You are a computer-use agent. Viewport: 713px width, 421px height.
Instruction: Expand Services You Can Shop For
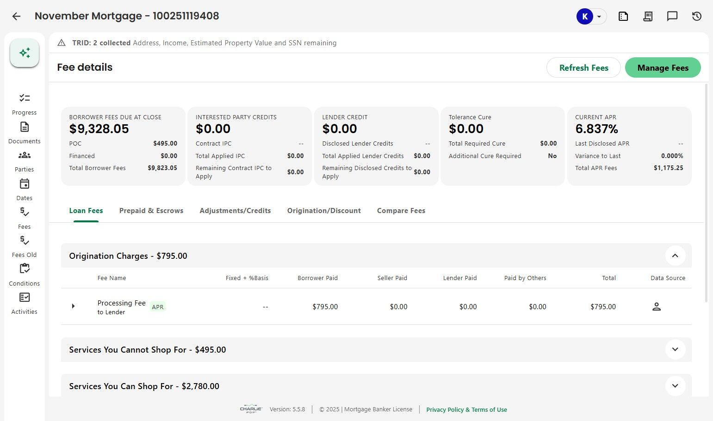pyautogui.click(x=675, y=386)
